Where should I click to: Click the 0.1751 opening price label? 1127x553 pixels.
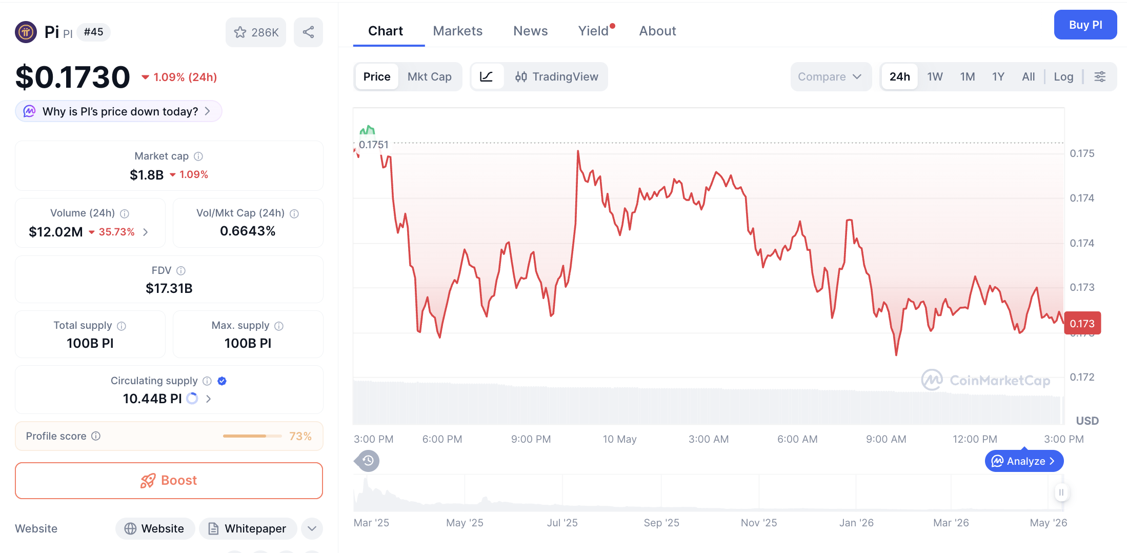tap(373, 145)
